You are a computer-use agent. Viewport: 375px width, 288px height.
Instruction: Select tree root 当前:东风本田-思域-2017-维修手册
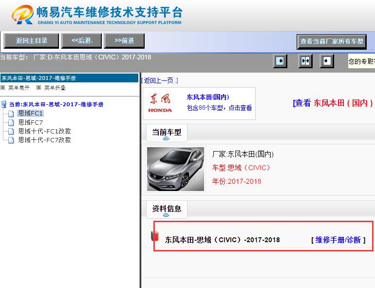point(56,104)
